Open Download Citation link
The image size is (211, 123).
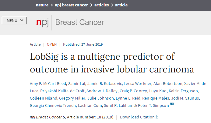pyautogui.click(x=137, y=117)
